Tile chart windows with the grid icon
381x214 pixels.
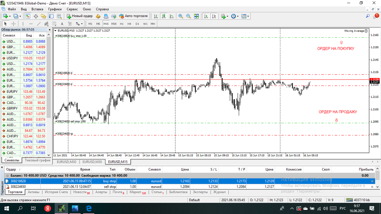click(x=196, y=16)
